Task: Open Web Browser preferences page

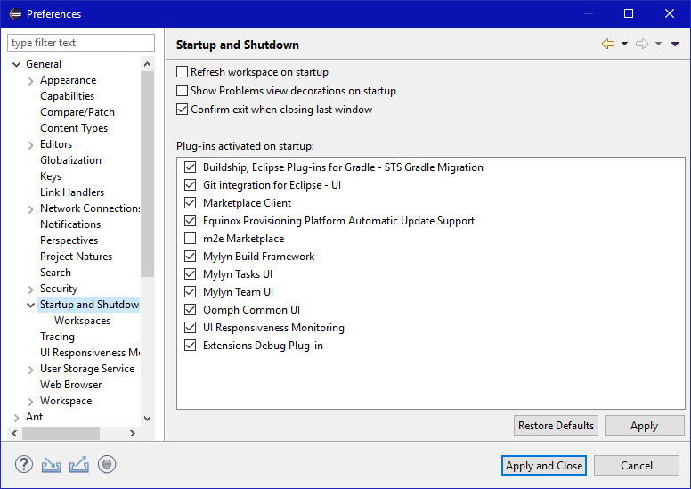Action: coord(70,385)
